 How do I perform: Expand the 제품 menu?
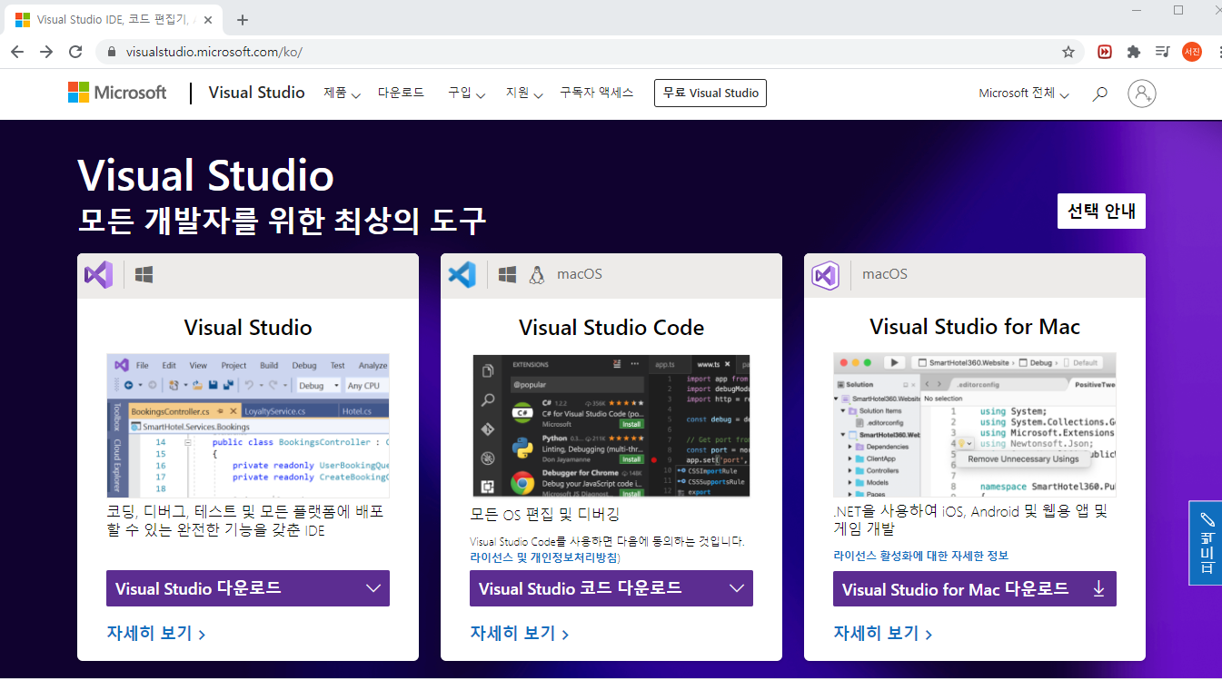coord(342,93)
